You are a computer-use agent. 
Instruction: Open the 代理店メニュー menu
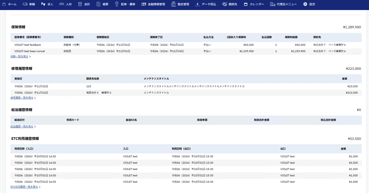(x=283, y=4)
